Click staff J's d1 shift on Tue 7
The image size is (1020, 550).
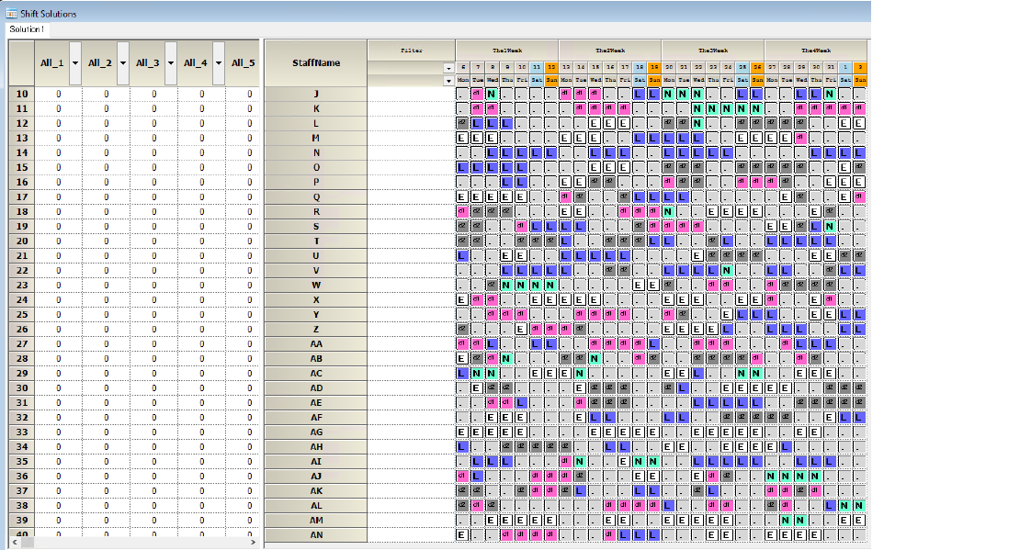point(477,94)
